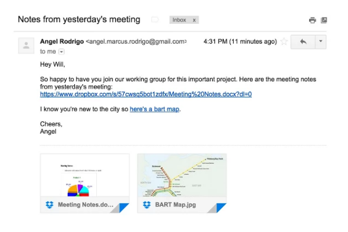Open the email in a new window
348x232 pixels.
click(324, 20)
